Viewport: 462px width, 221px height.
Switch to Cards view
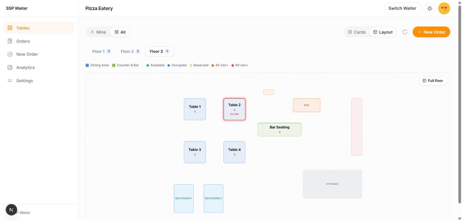(357, 32)
